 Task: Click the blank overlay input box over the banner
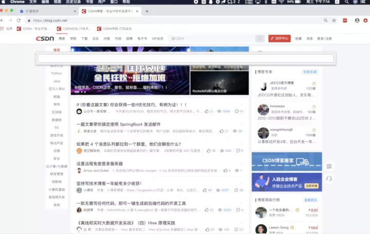coord(186,58)
